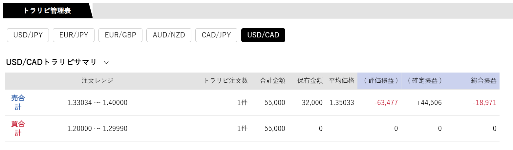The height and width of the screenshot is (150, 513).
Task: Click the （確定損益） column header
Action: pyautogui.click(x=423, y=81)
